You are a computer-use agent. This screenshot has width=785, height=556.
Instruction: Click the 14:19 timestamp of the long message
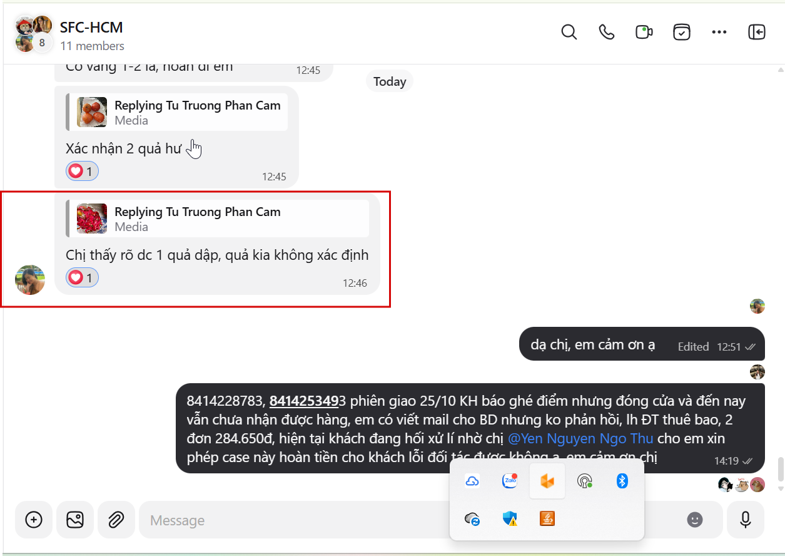(726, 461)
